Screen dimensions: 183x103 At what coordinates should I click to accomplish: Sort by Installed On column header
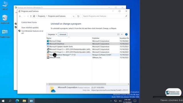[x=124, y=38]
